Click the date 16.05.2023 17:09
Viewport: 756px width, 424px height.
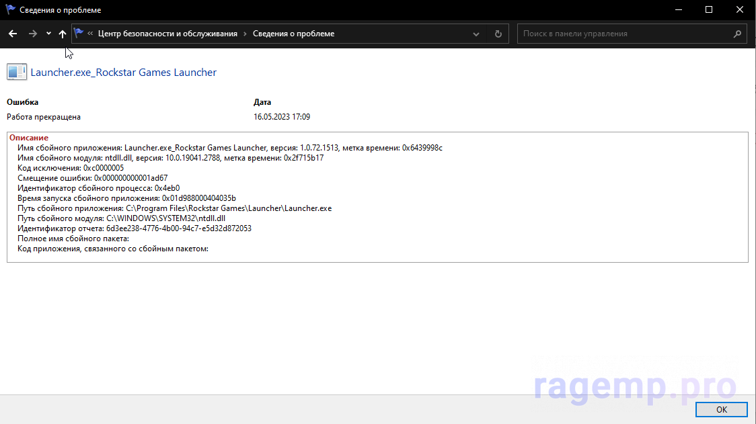pos(282,117)
